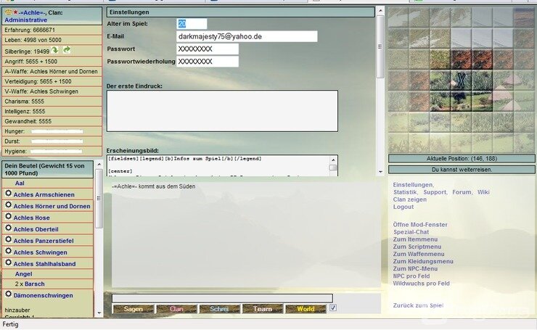Open the Wiki link
This screenshot has height=330, width=537.
(x=483, y=192)
